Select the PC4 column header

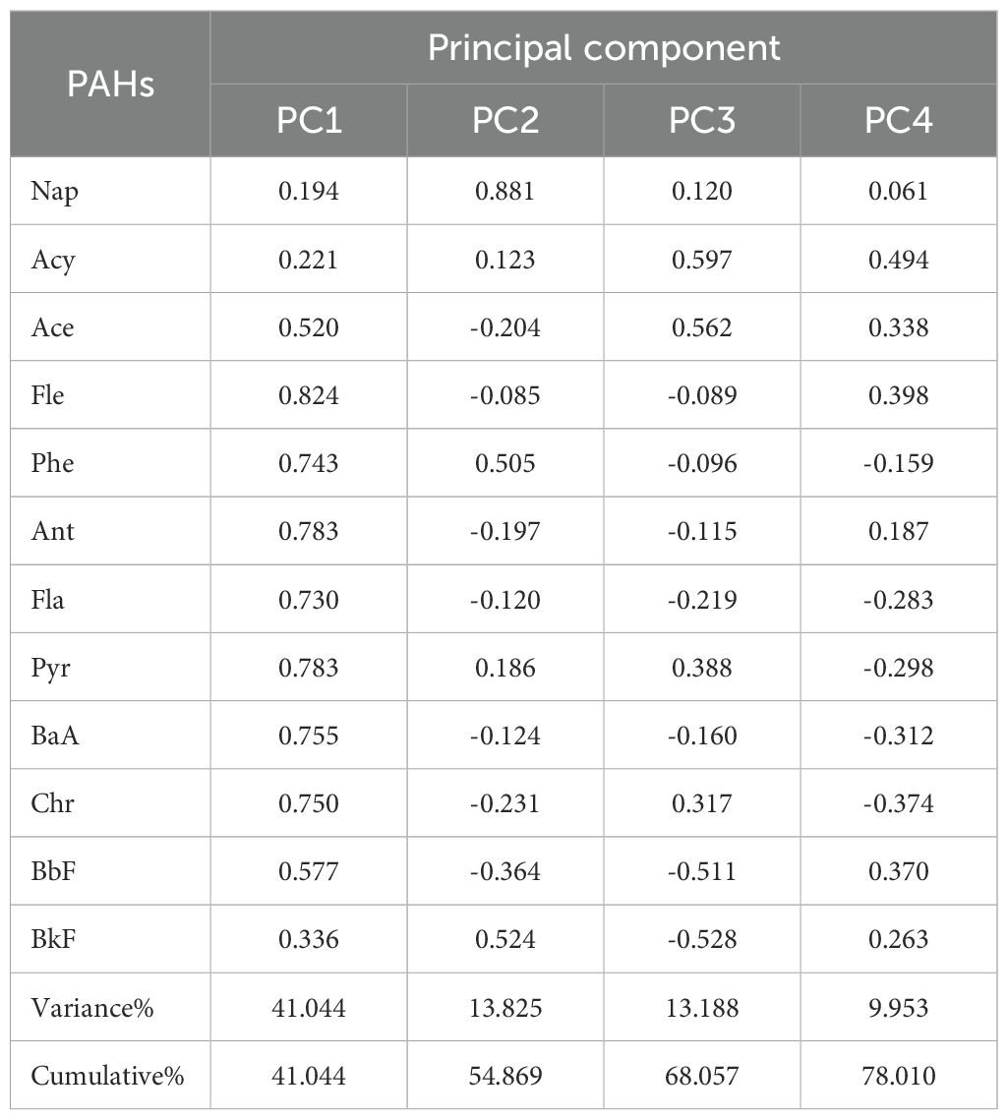click(899, 121)
